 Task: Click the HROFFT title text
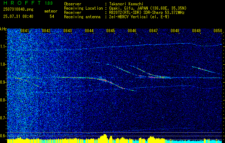(22, 3)
